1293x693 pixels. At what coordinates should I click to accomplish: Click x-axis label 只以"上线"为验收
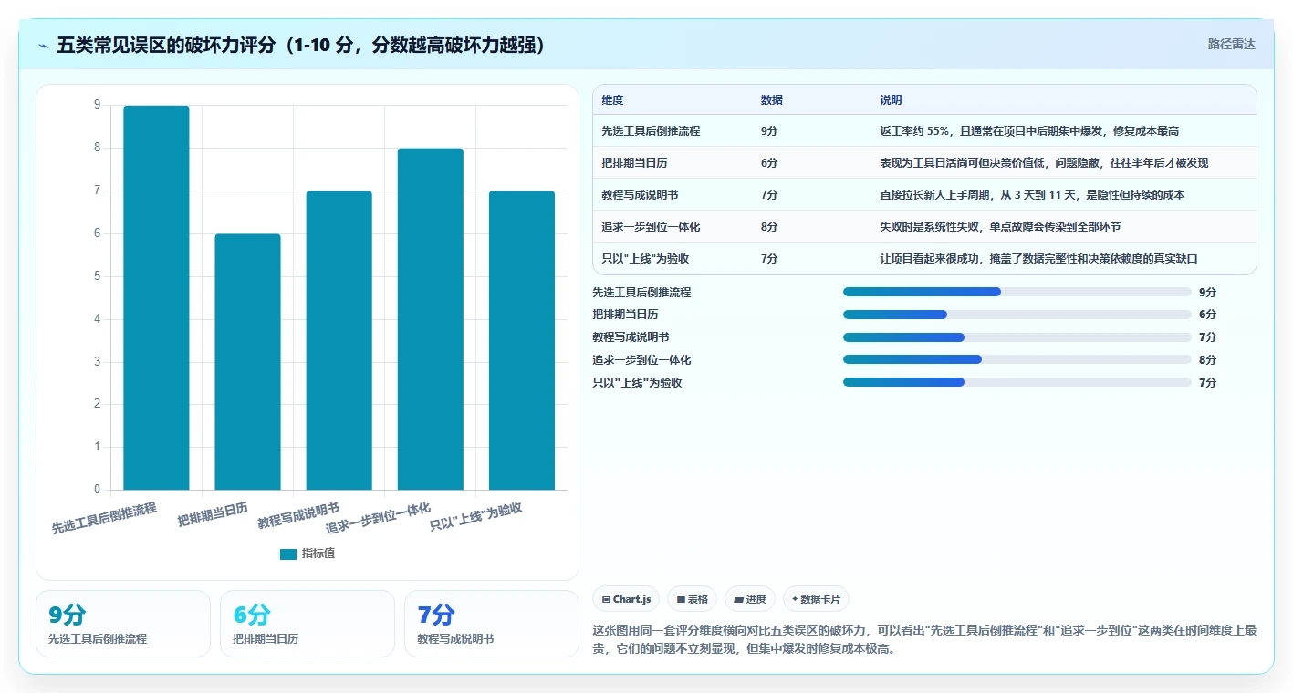tap(476, 516)
